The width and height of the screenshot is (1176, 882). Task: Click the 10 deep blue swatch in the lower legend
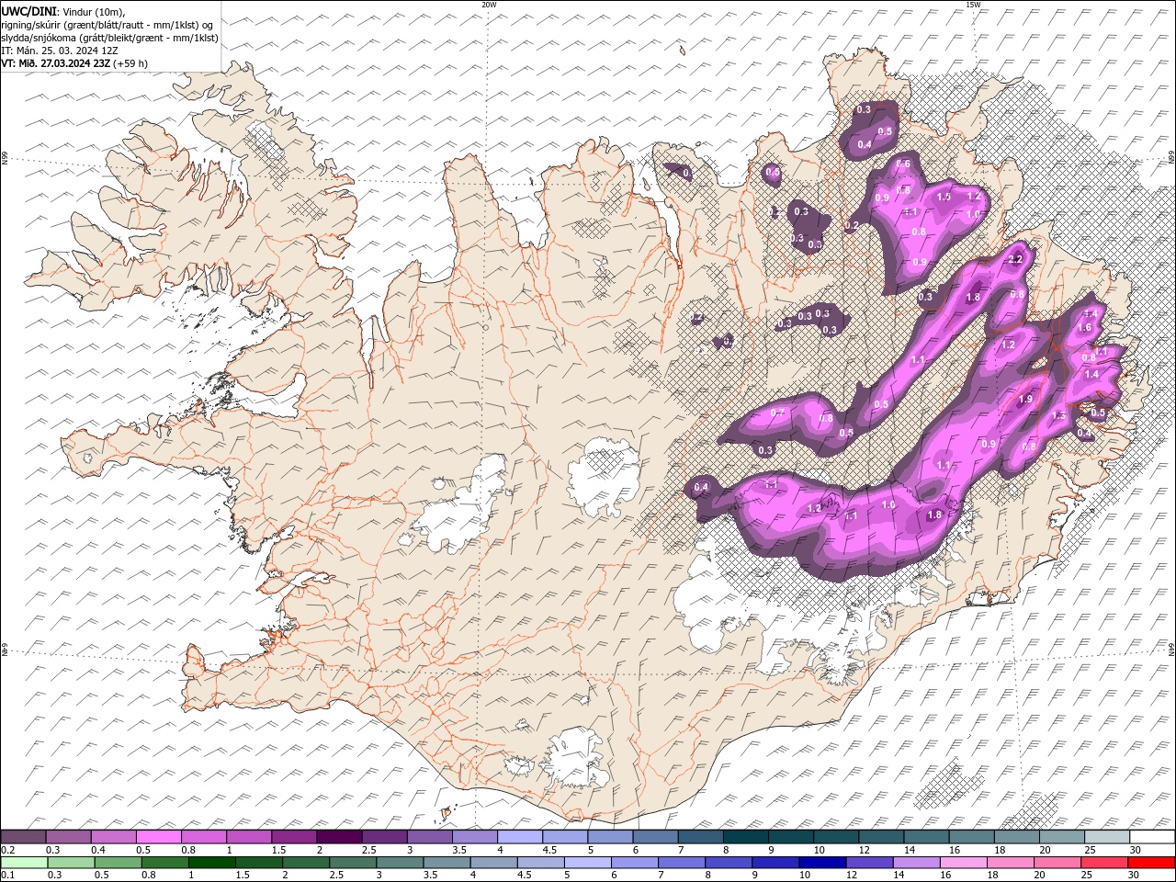821,862
